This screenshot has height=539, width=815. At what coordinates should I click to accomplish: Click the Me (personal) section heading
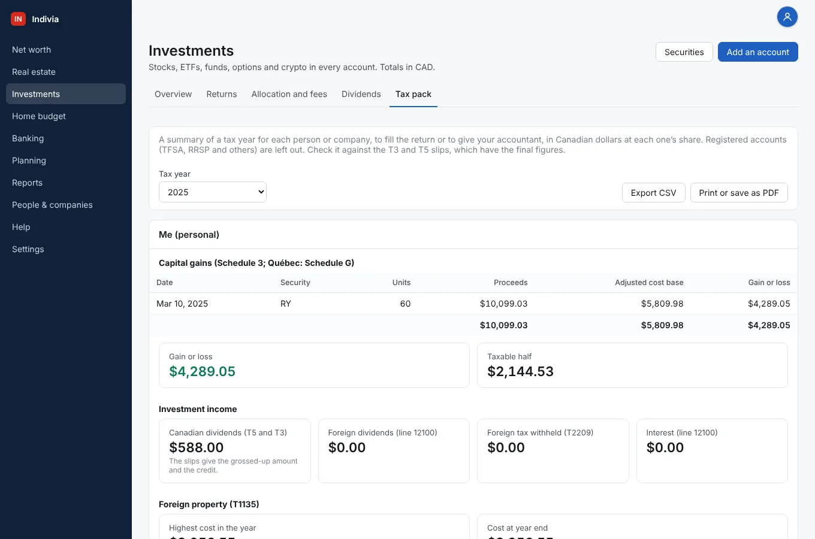pos(189,235)
